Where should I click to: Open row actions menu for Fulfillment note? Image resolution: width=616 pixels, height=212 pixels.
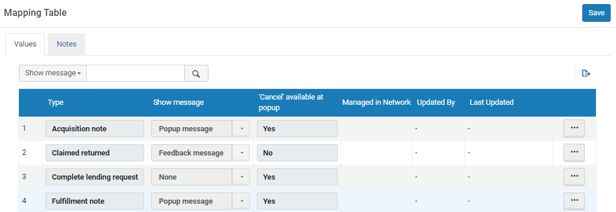[x=574, y=201]
